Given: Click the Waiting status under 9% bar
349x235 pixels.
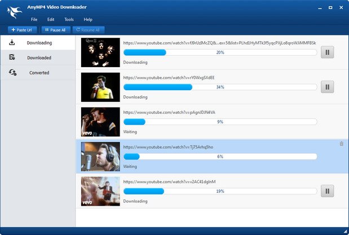Looking at the screenshot, I should coord(130,132).
